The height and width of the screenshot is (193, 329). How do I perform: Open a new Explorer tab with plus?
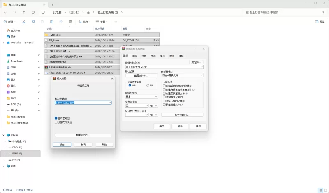pos(53,5)
